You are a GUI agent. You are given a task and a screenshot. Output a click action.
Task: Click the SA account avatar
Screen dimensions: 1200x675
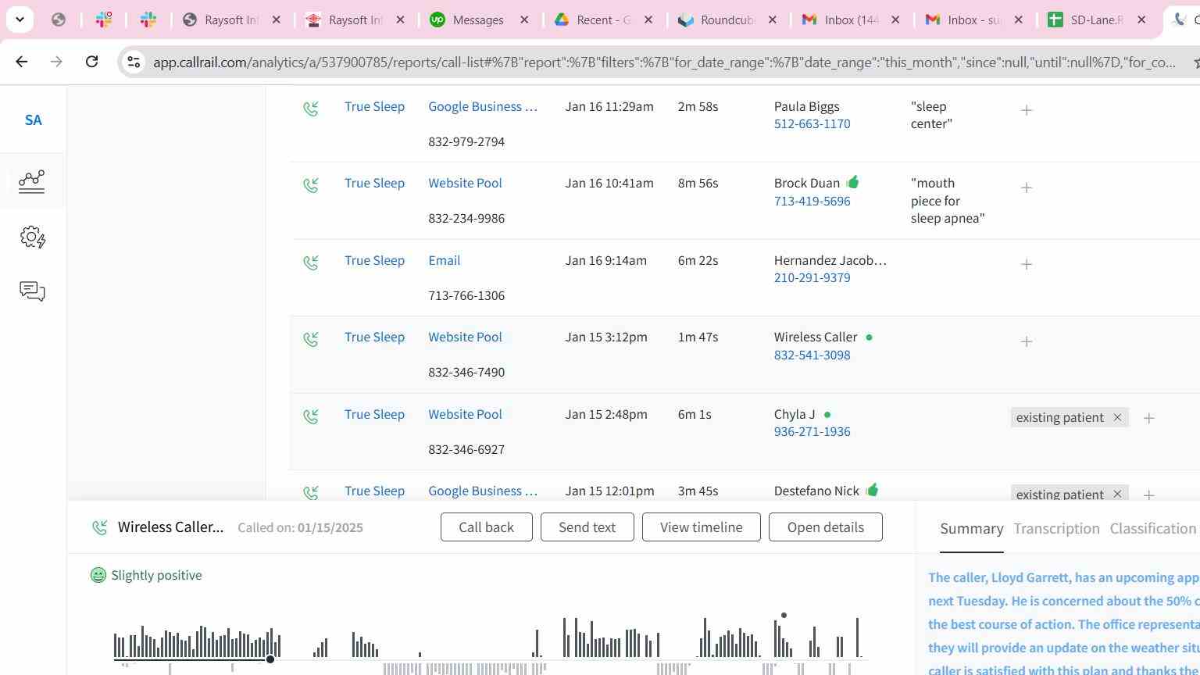(x=33, y=120)
